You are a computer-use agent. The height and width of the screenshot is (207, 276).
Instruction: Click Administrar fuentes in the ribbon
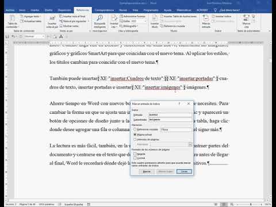(133, 16)
